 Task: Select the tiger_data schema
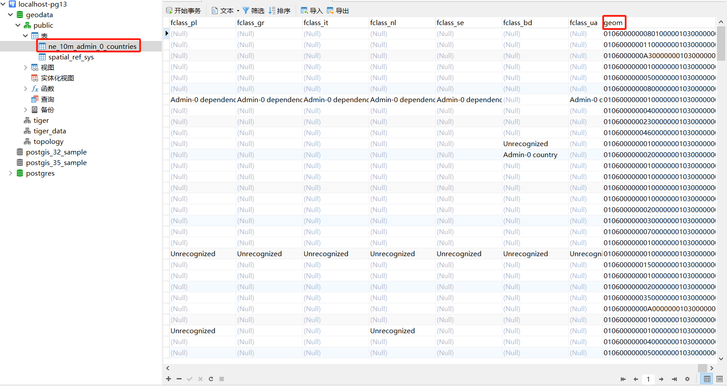[50, 131]
